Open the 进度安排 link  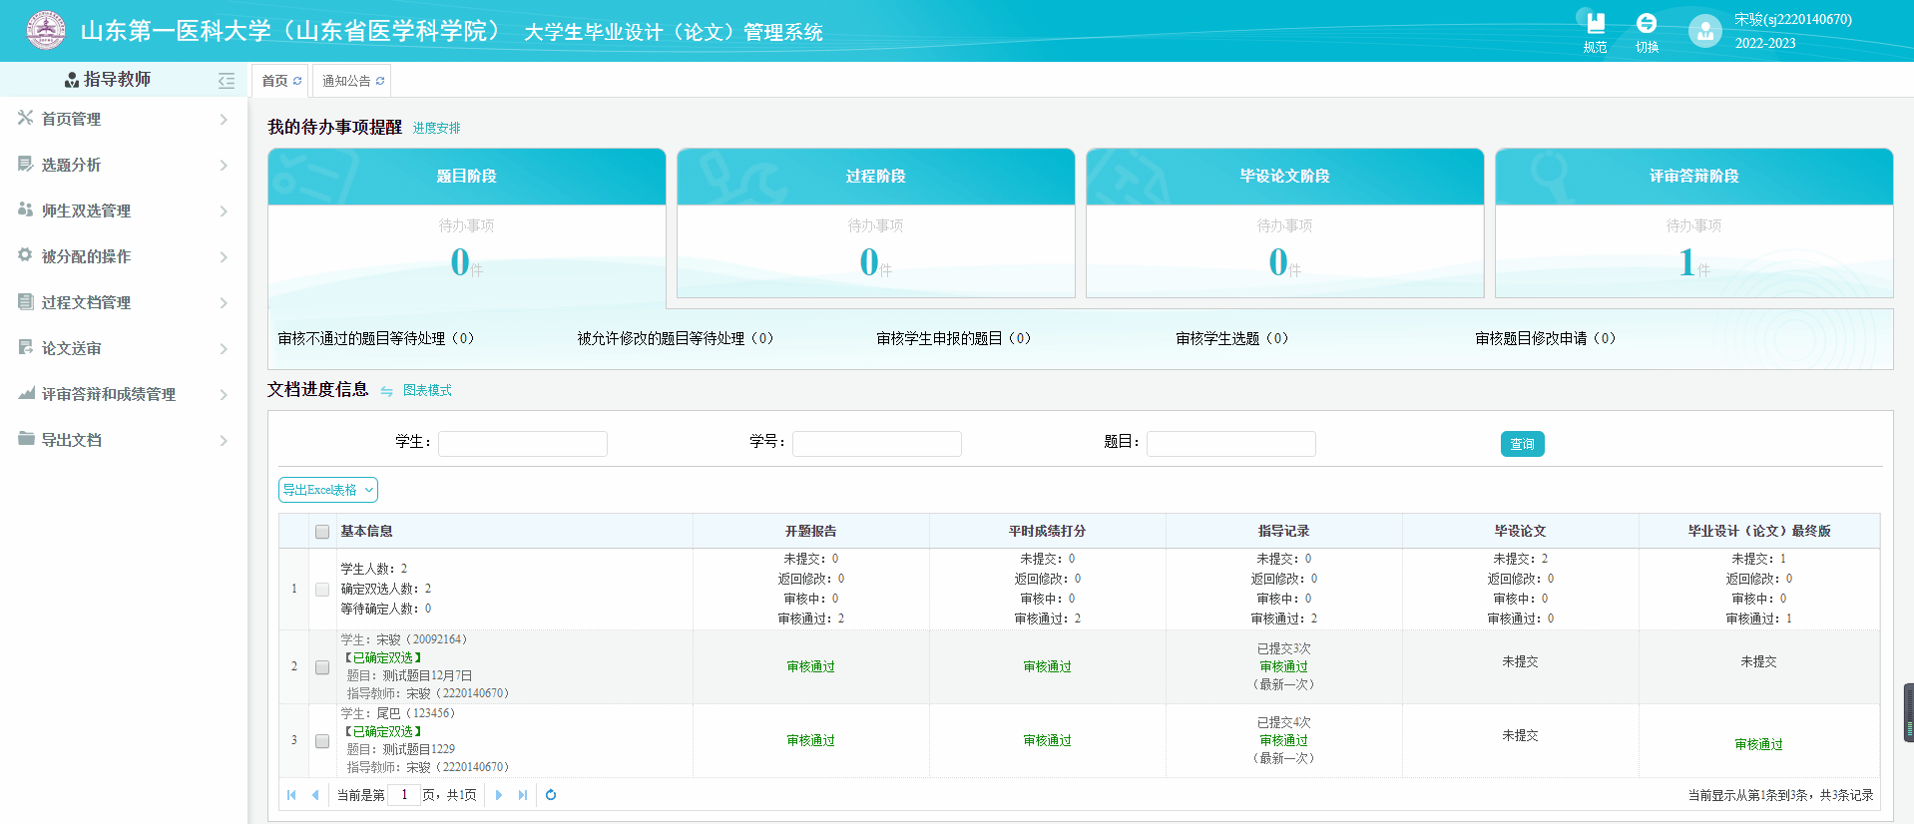click(437, 128)
